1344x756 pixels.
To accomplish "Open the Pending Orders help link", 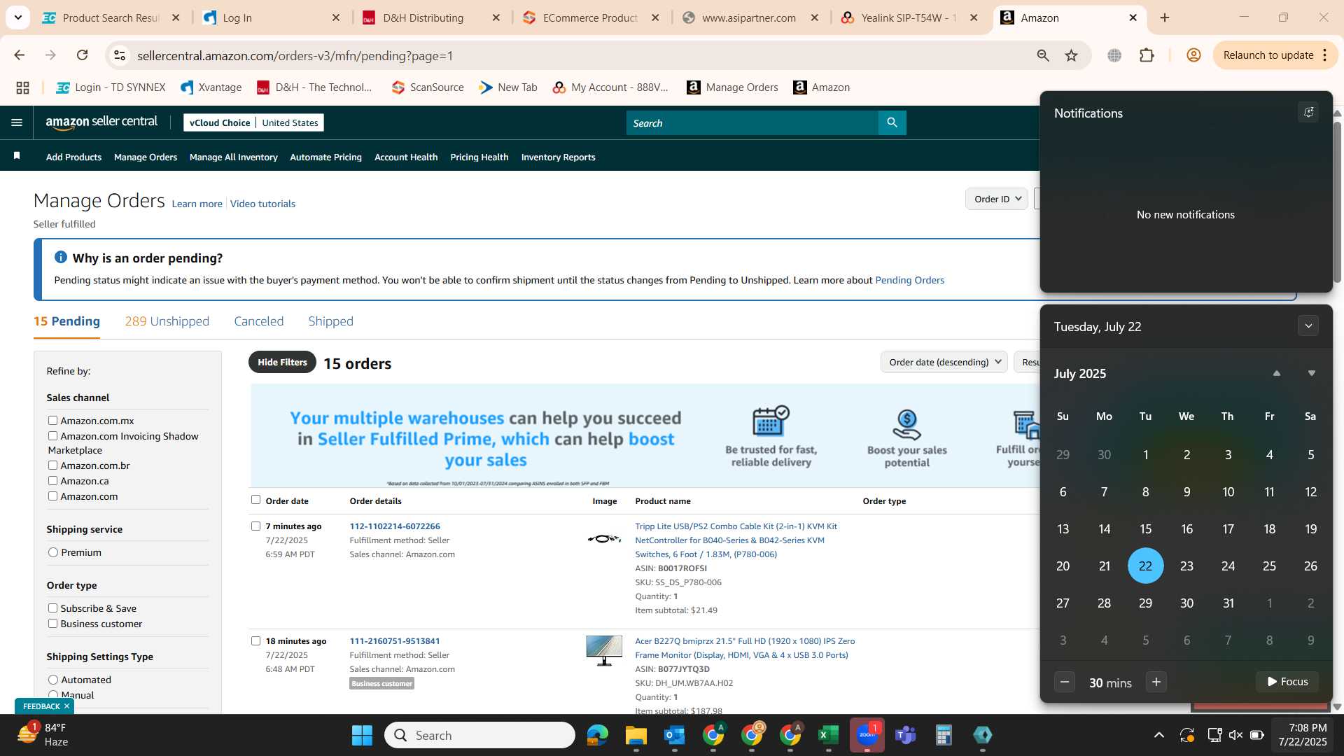I will (x=909, y=280).
